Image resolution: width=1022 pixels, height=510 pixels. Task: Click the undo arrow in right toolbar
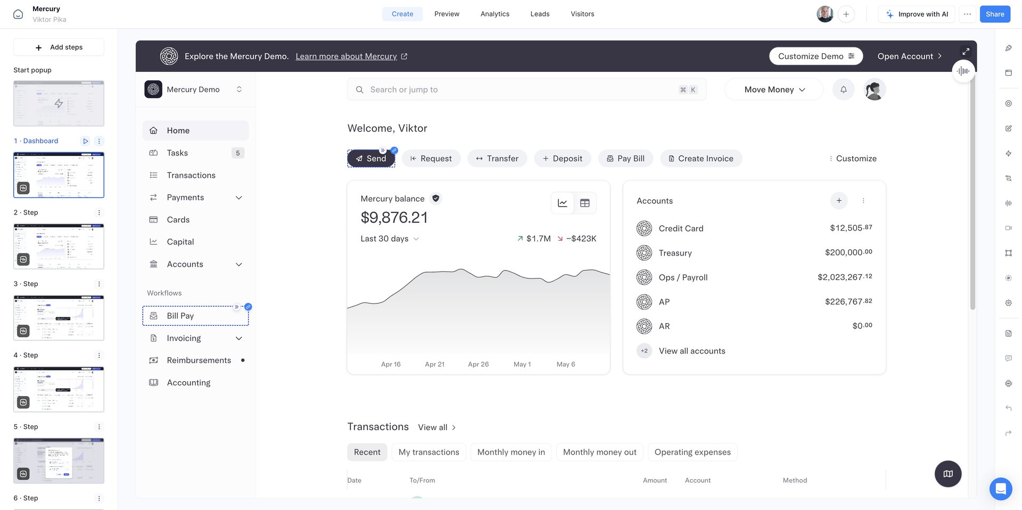(1008, 408)
